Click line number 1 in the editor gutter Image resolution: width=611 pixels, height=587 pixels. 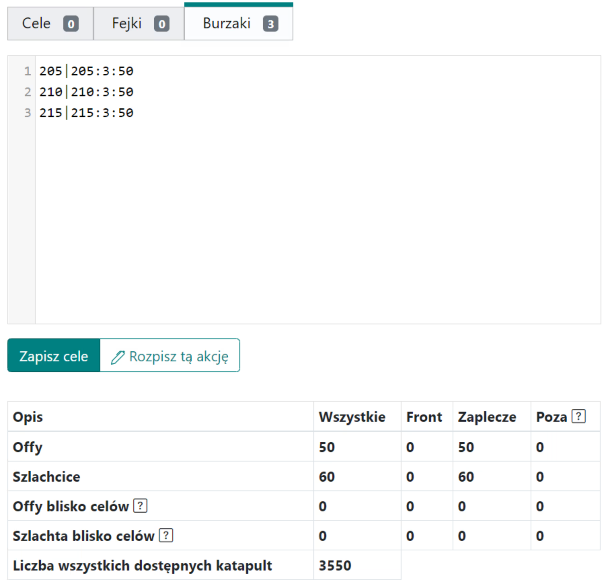27,71
